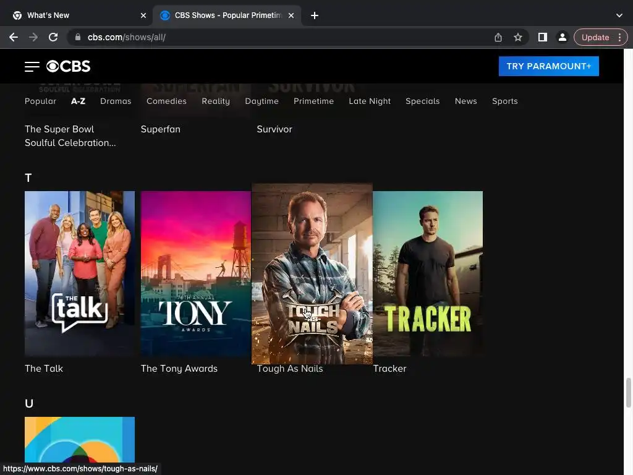Filter shows by Late Night
The height and width of the screenshot is (475, 633).
pyautogui.click(x=370, y=101)
